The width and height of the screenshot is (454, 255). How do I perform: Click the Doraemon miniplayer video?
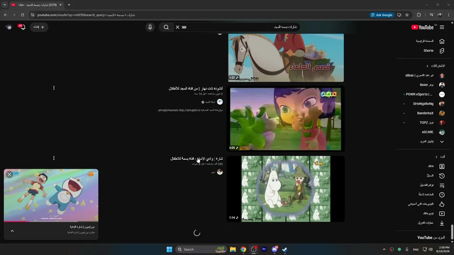(51, 195)
